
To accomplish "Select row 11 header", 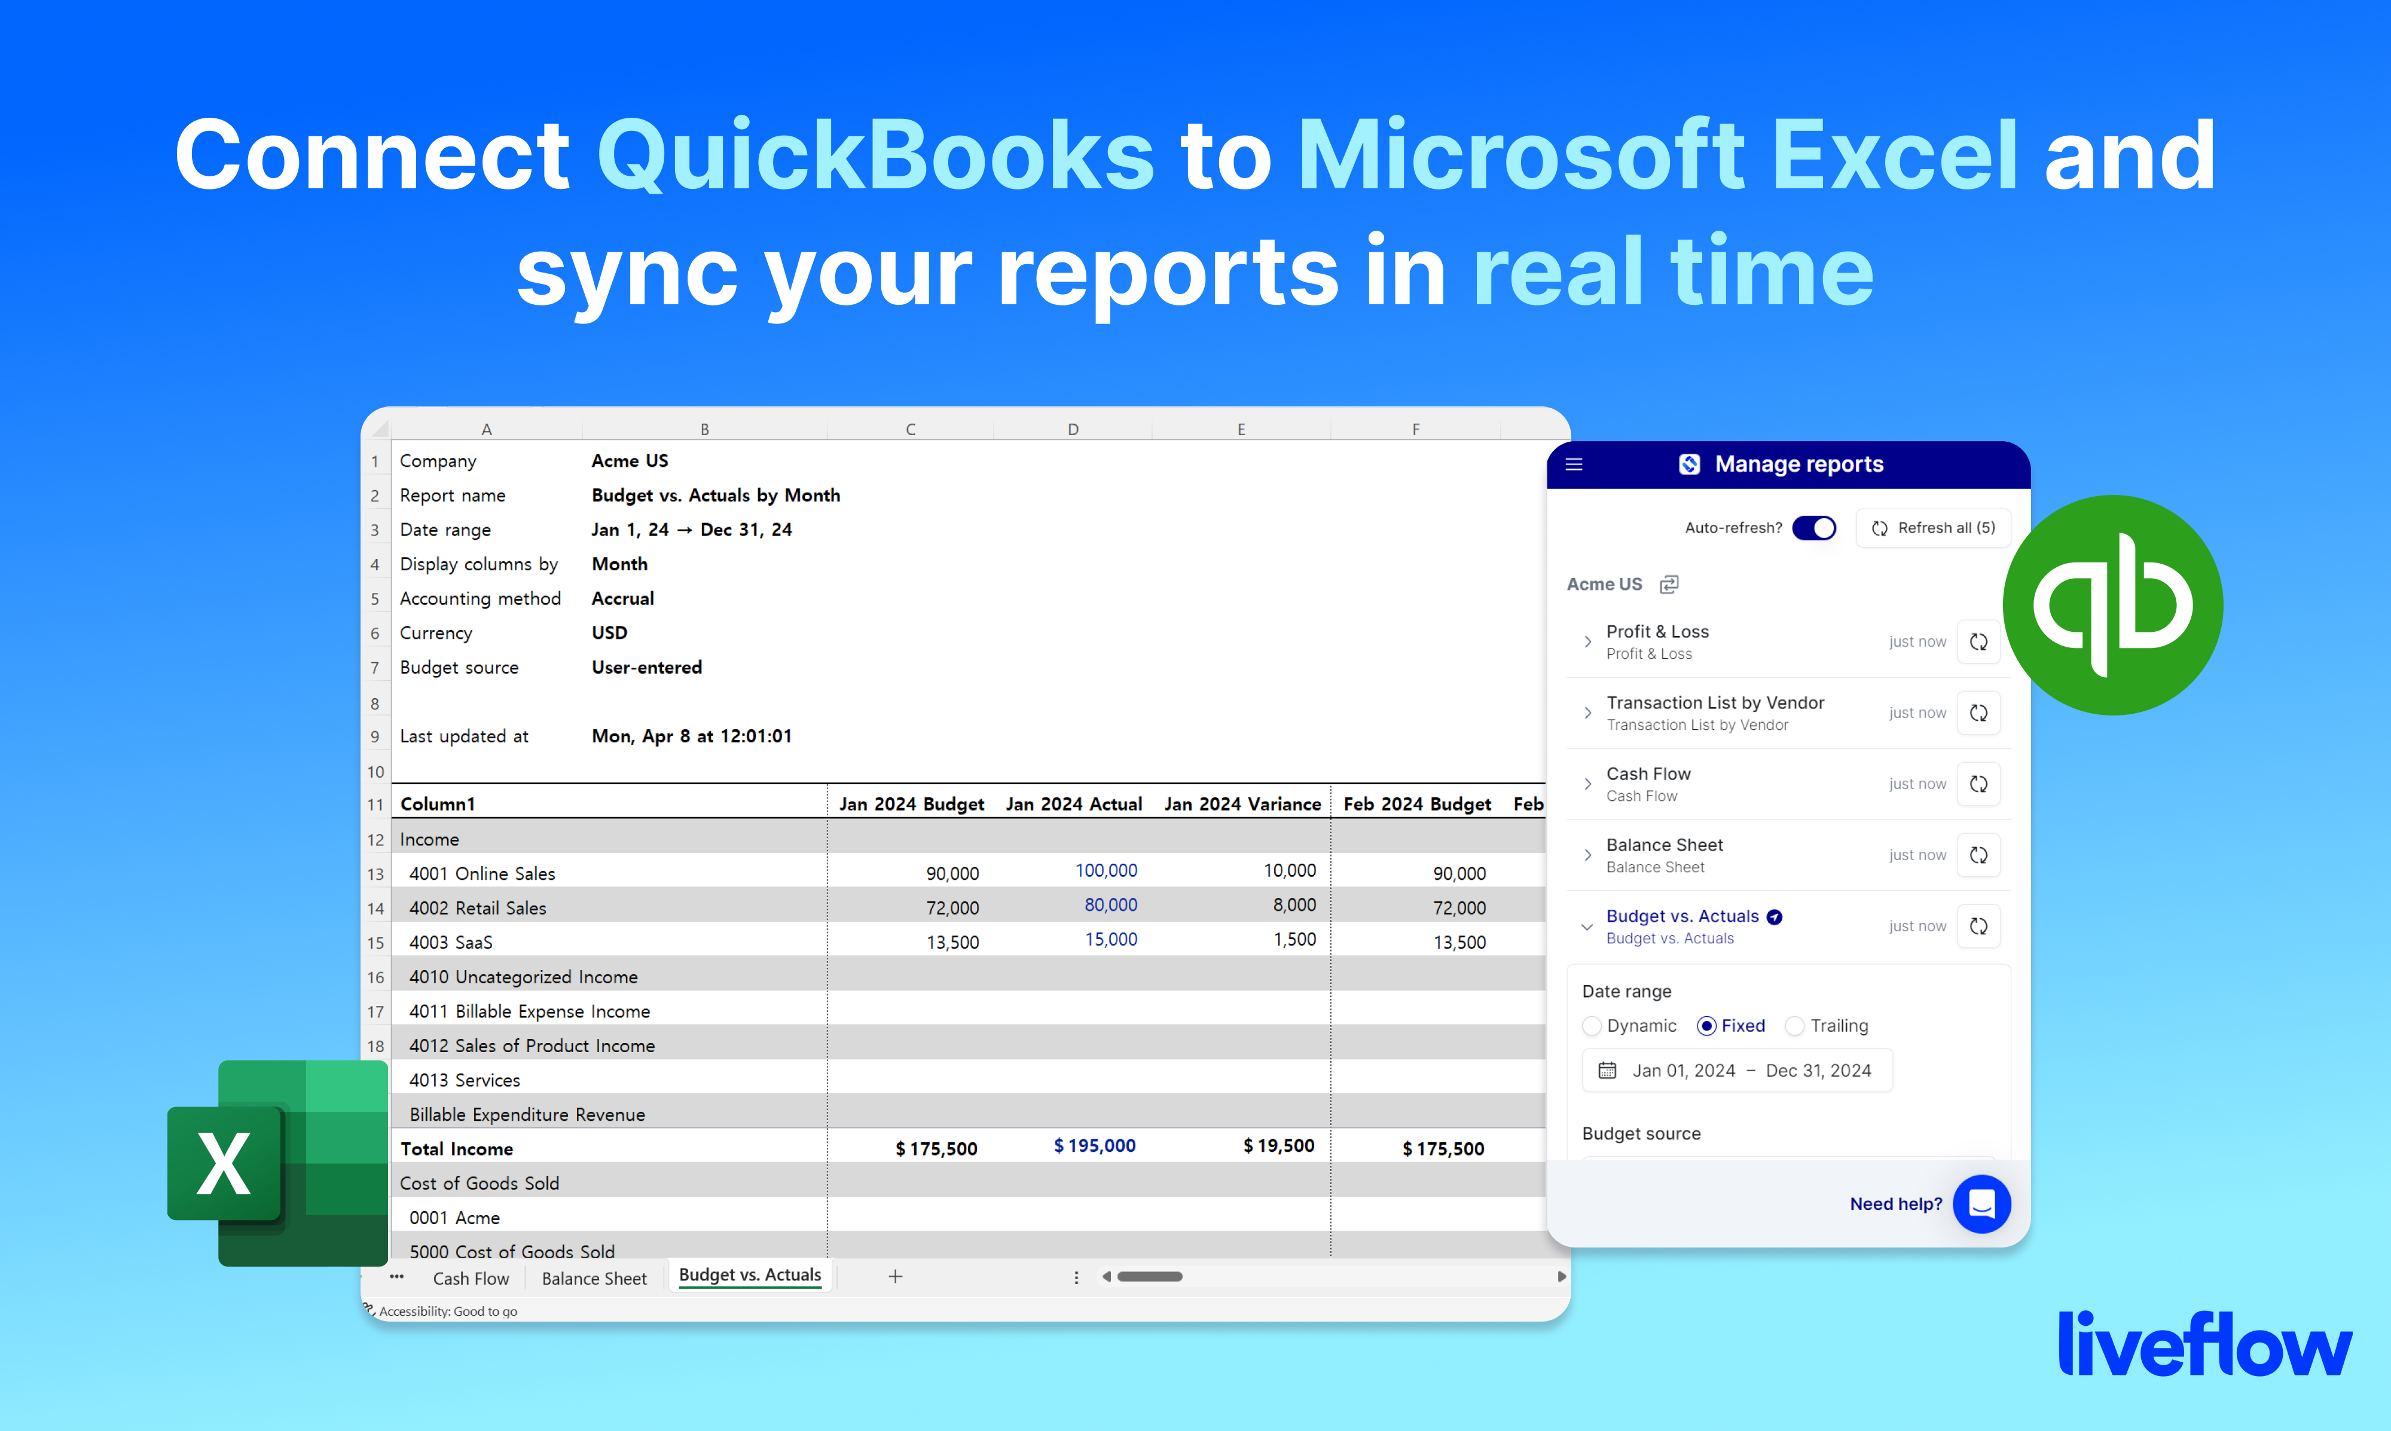I will [375, 804].
